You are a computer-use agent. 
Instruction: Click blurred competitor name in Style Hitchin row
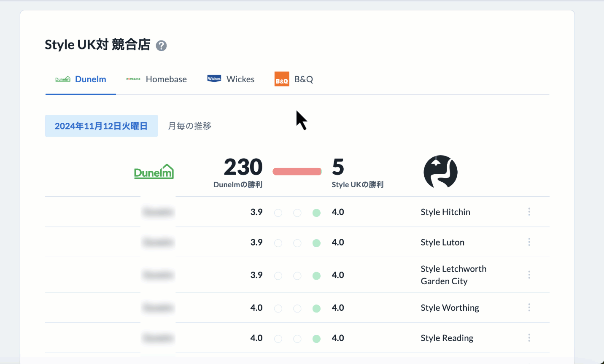point(158,212)
